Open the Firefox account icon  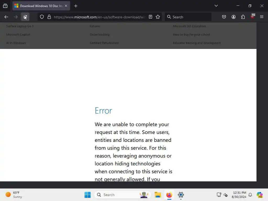(233, 17)
